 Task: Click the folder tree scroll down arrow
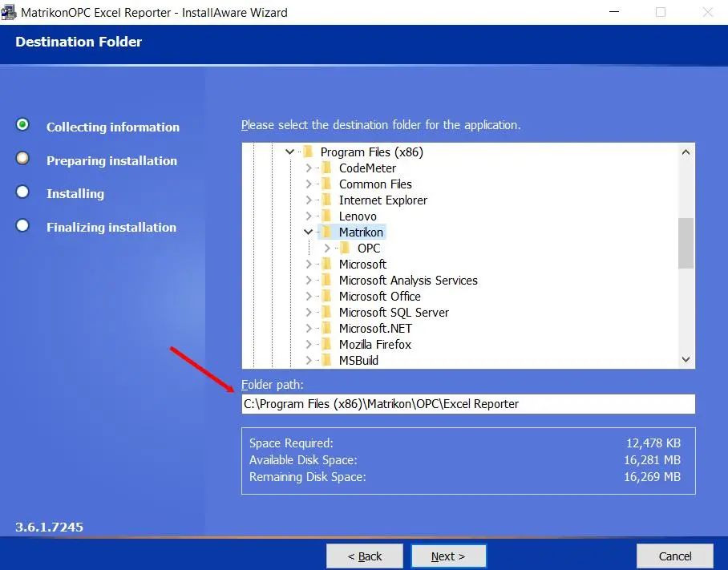point(686,359)
